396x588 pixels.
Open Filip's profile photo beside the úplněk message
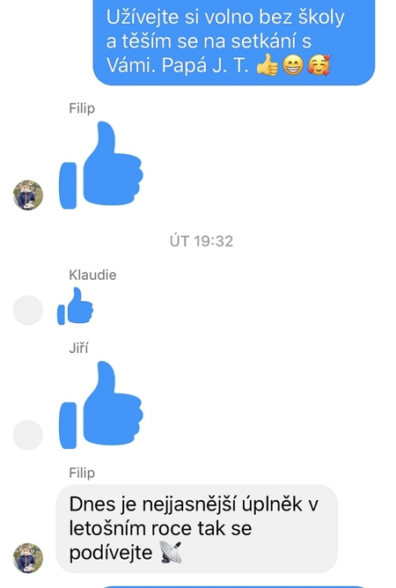click(x=28, y=558)
